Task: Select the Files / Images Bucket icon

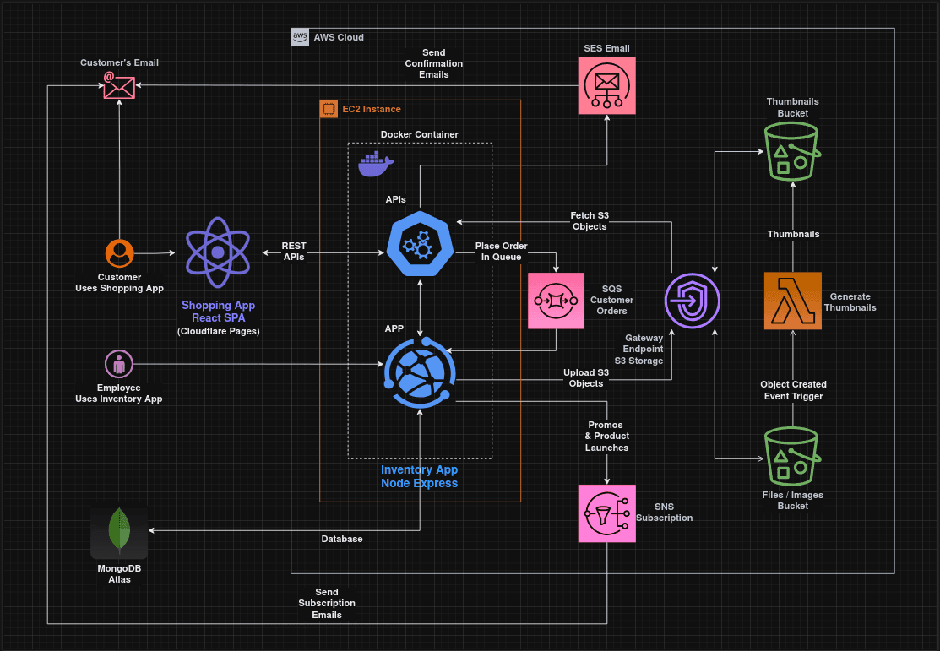Action: point(791,456)
